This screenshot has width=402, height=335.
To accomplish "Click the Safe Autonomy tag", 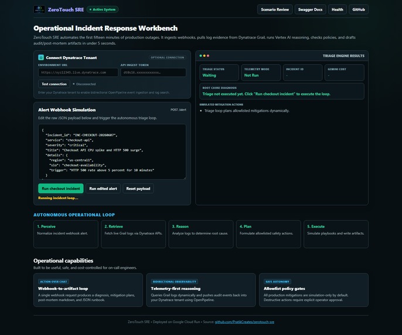I will pyautogui.click(x=277, y=282).
